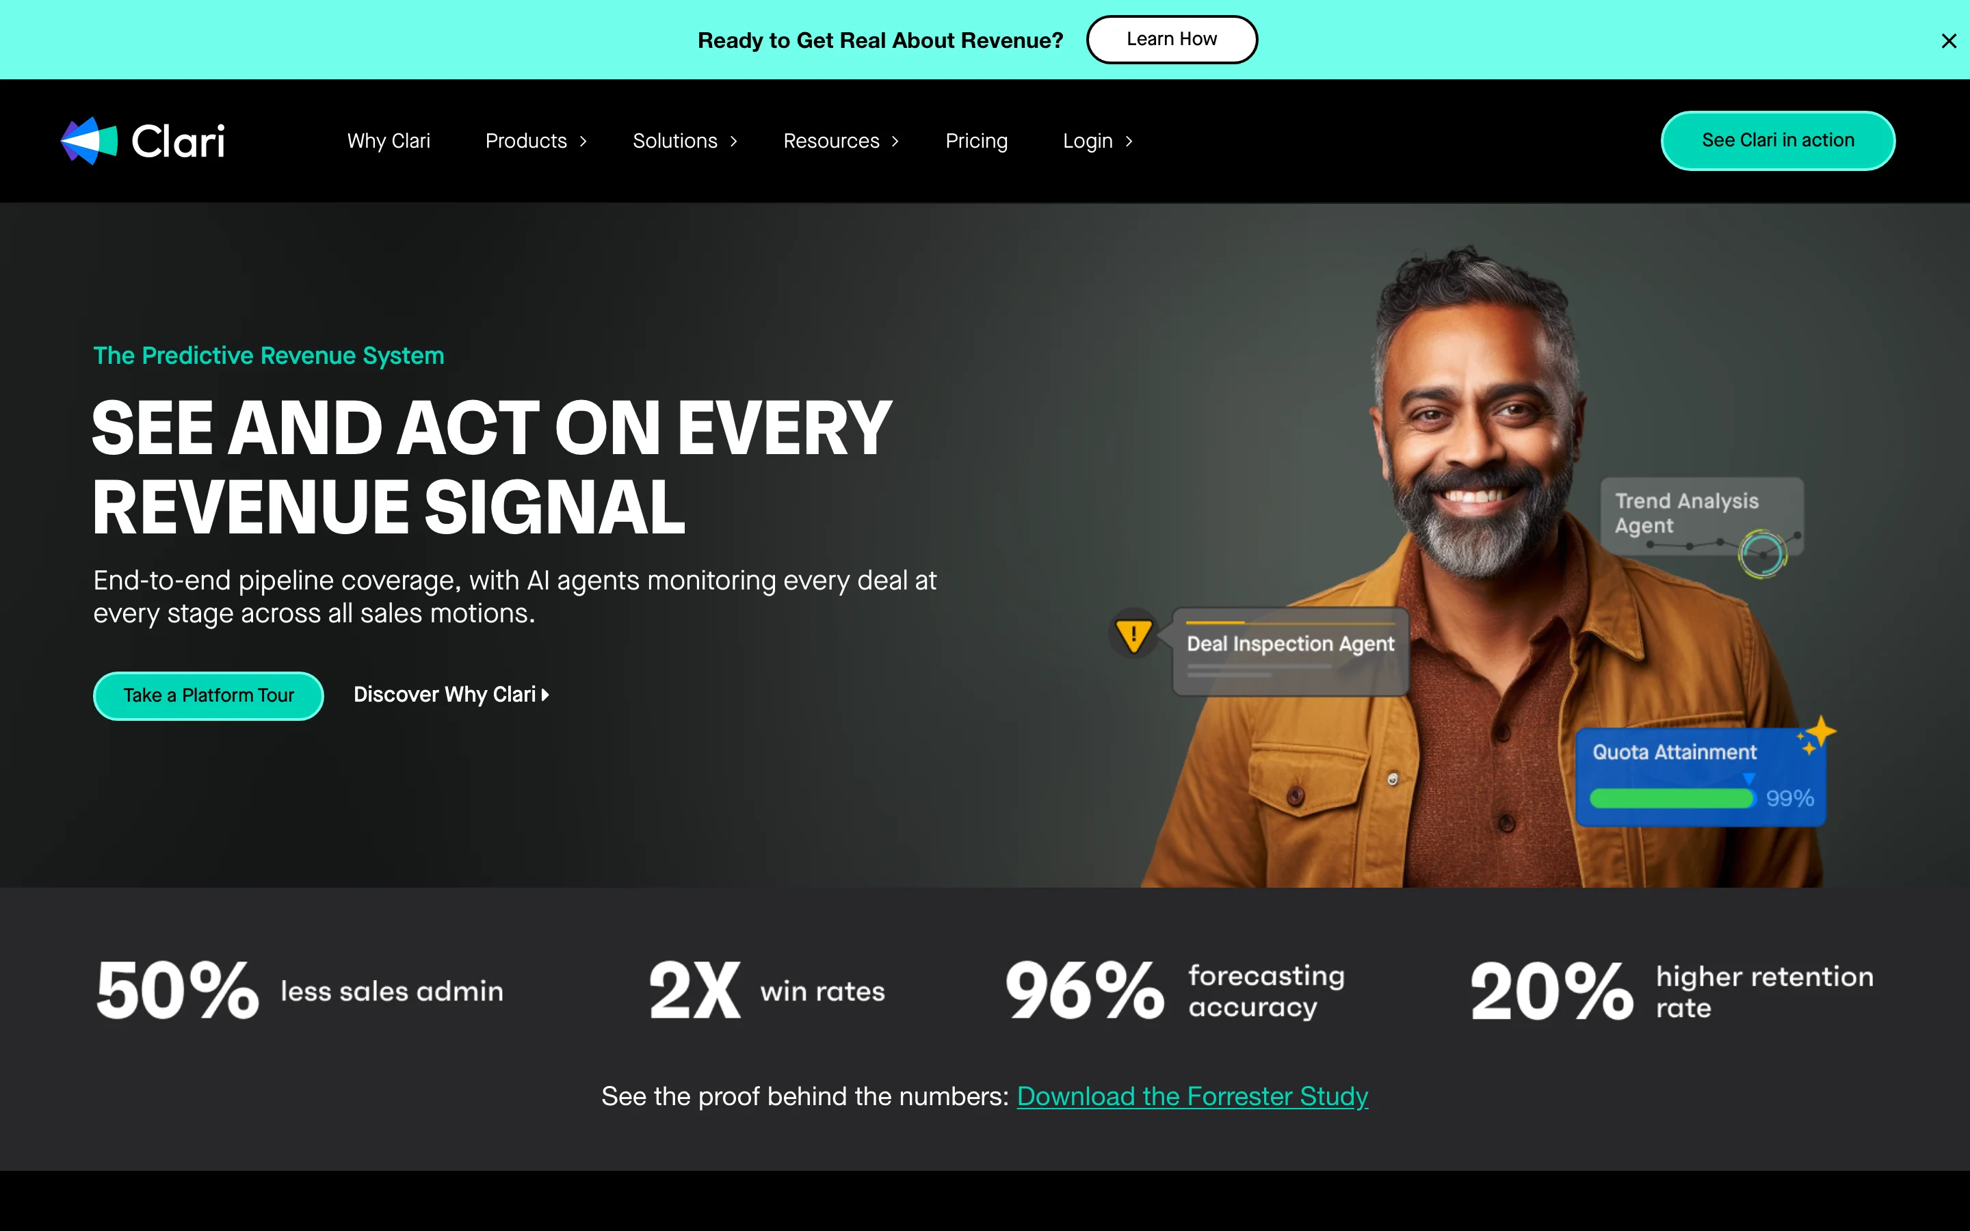This screenshot has height=1231, width=1970.
Task: Click the Deal Inspection Agent card
Action: [1290, 651]
